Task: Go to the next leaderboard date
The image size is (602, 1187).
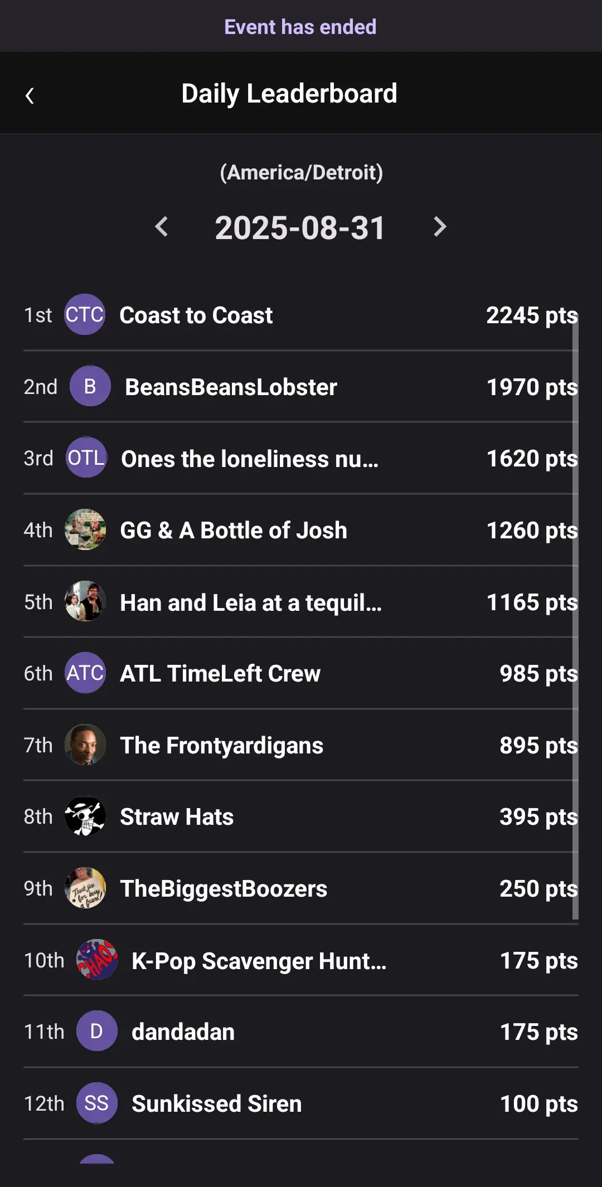Action: (x=440, y=227)
